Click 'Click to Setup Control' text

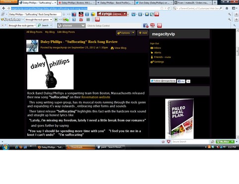[99, 26]
